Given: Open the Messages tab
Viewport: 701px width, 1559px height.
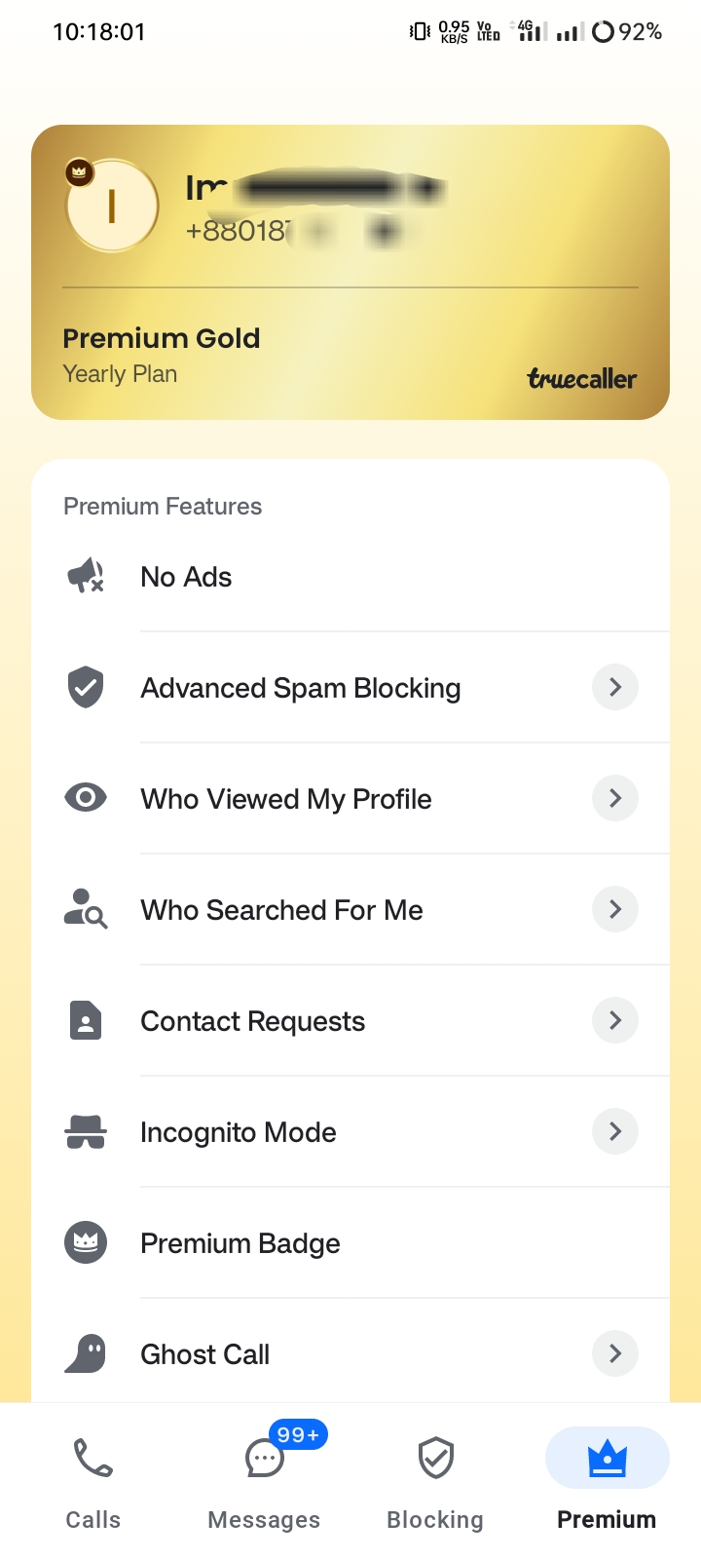Looking at the screenshot, I should 264,1481.
